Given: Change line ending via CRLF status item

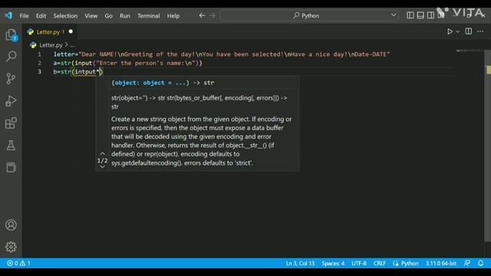Looking at the screenshot, I should 380,263.
